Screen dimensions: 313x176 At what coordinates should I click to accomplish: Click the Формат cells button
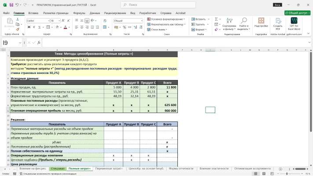coord(199,29)
